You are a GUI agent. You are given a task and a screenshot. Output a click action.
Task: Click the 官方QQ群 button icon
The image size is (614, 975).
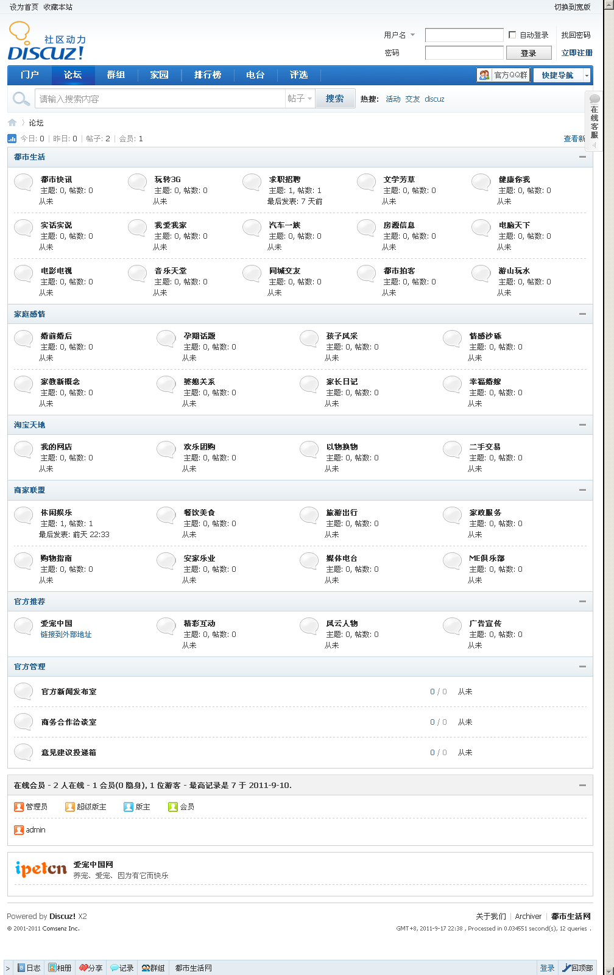(484, 75)
